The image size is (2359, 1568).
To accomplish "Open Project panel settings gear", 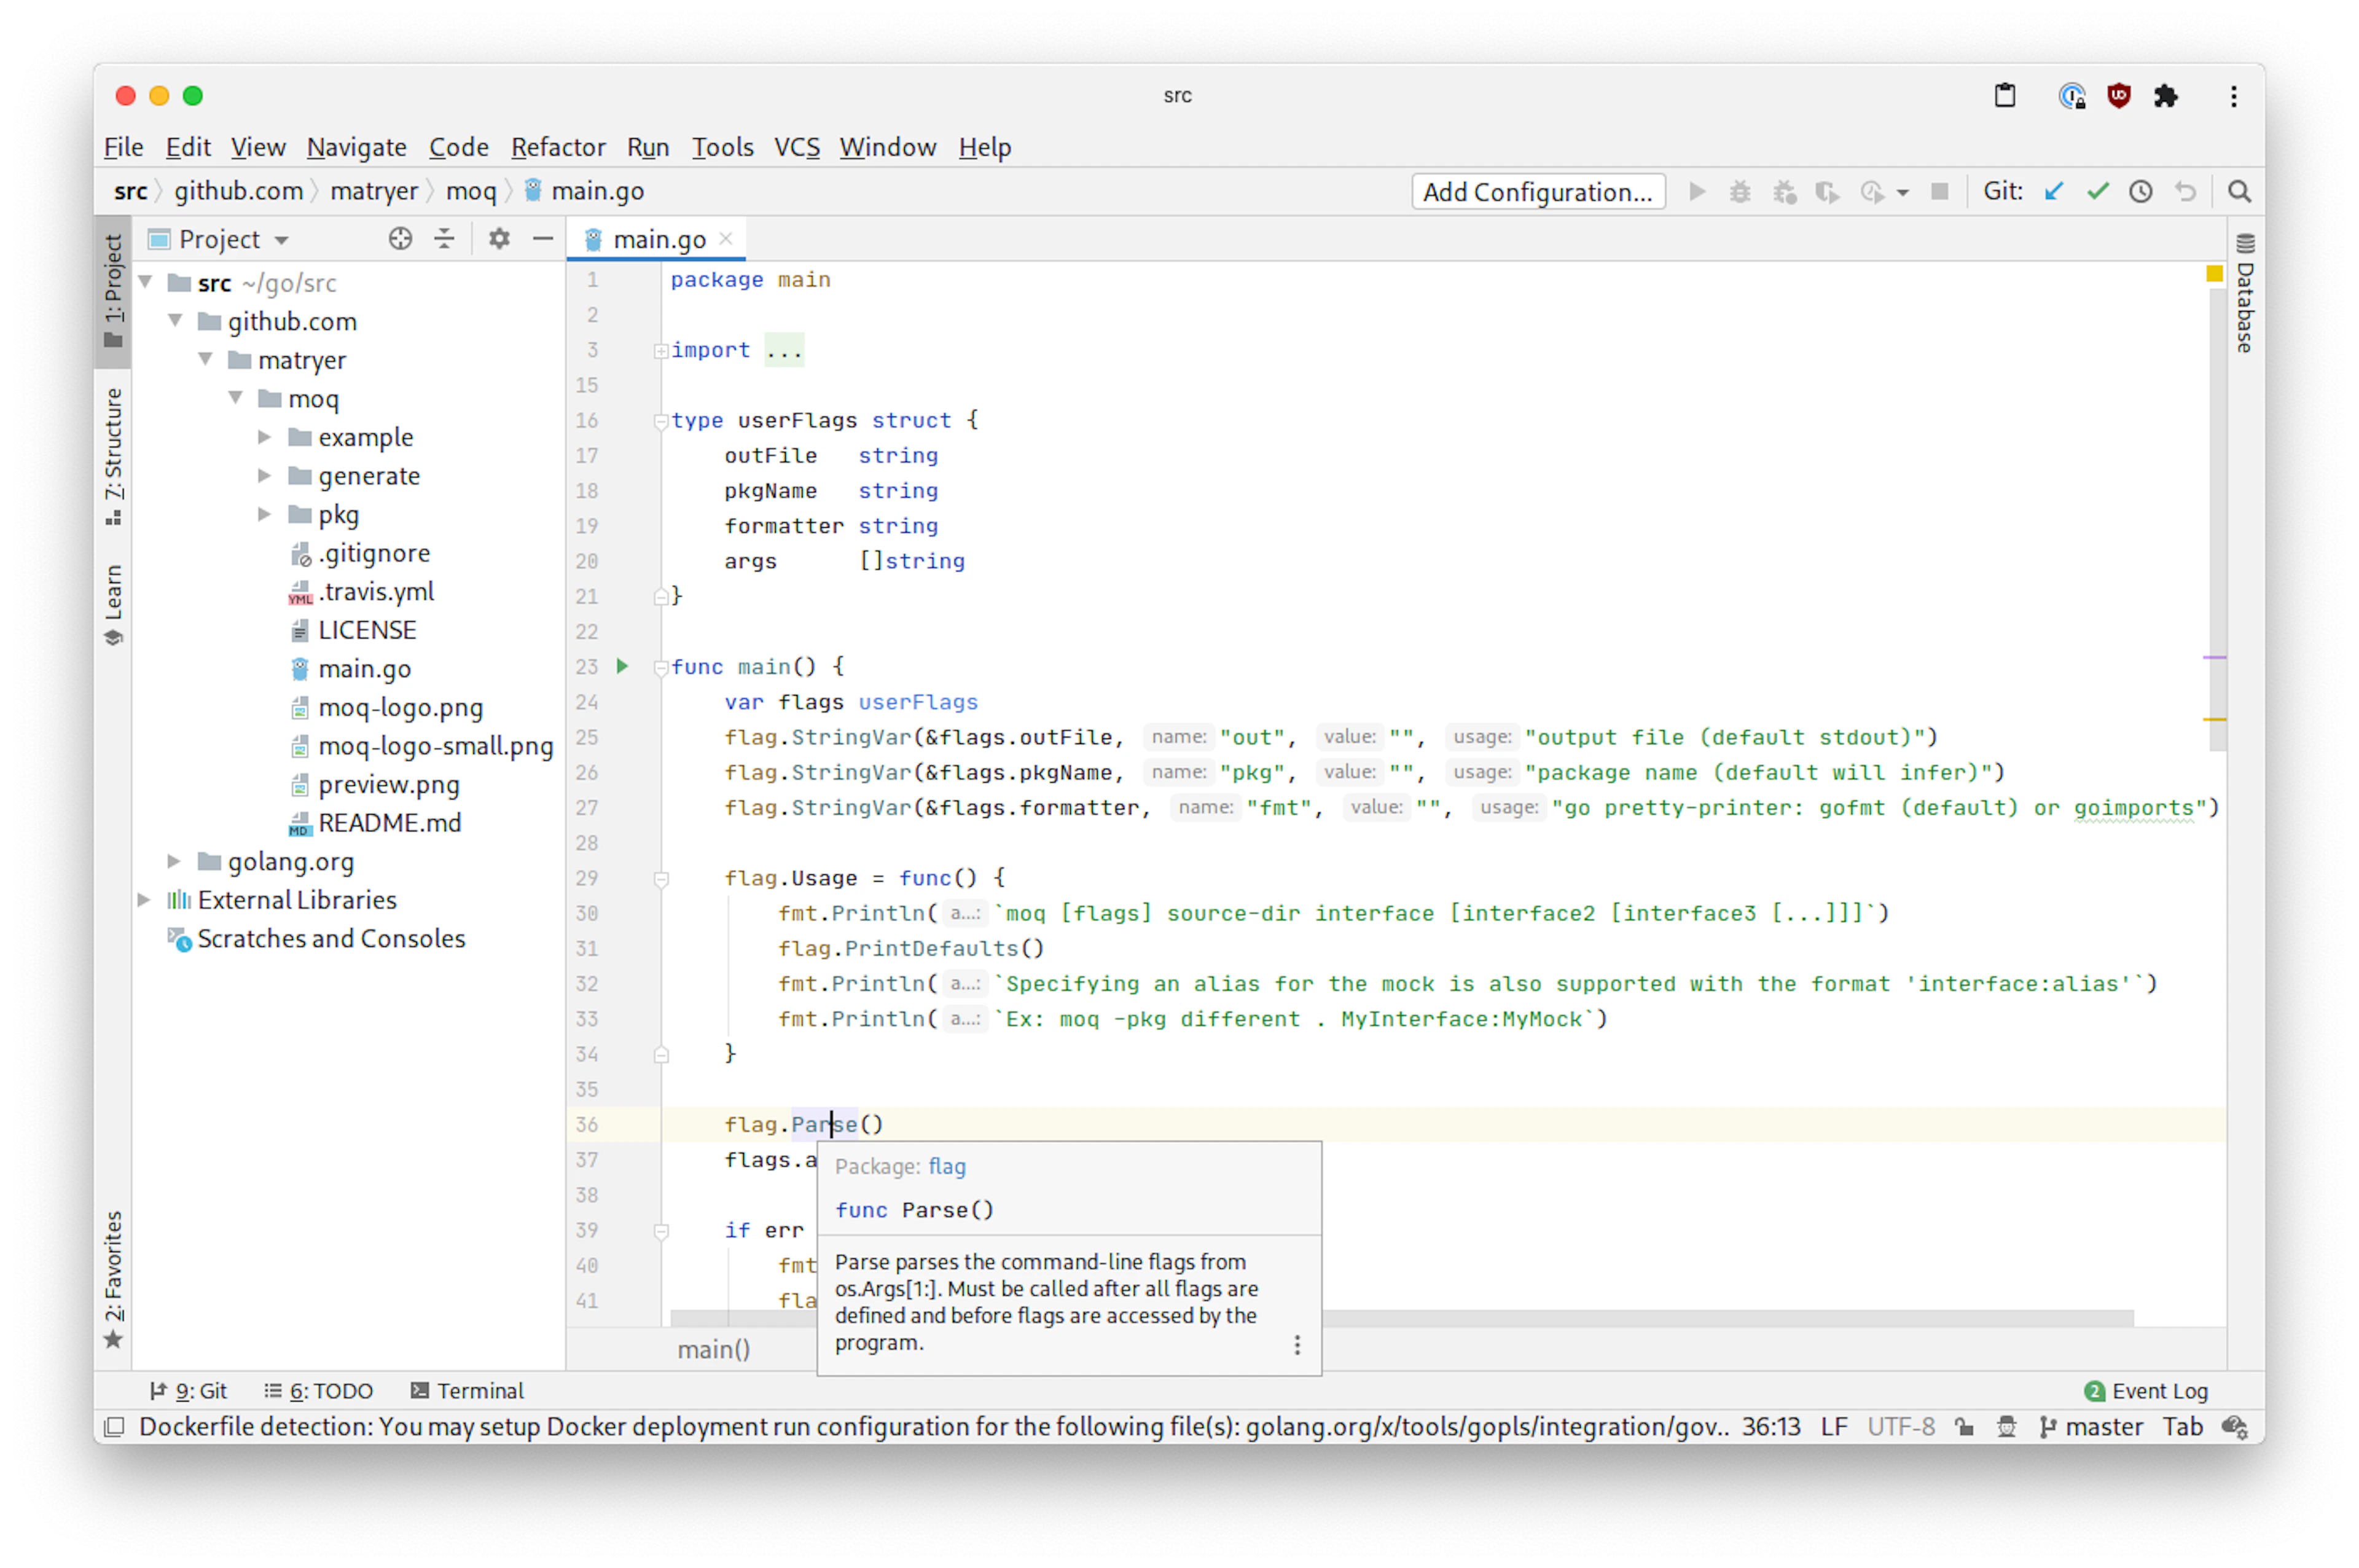I will (499, 239).
